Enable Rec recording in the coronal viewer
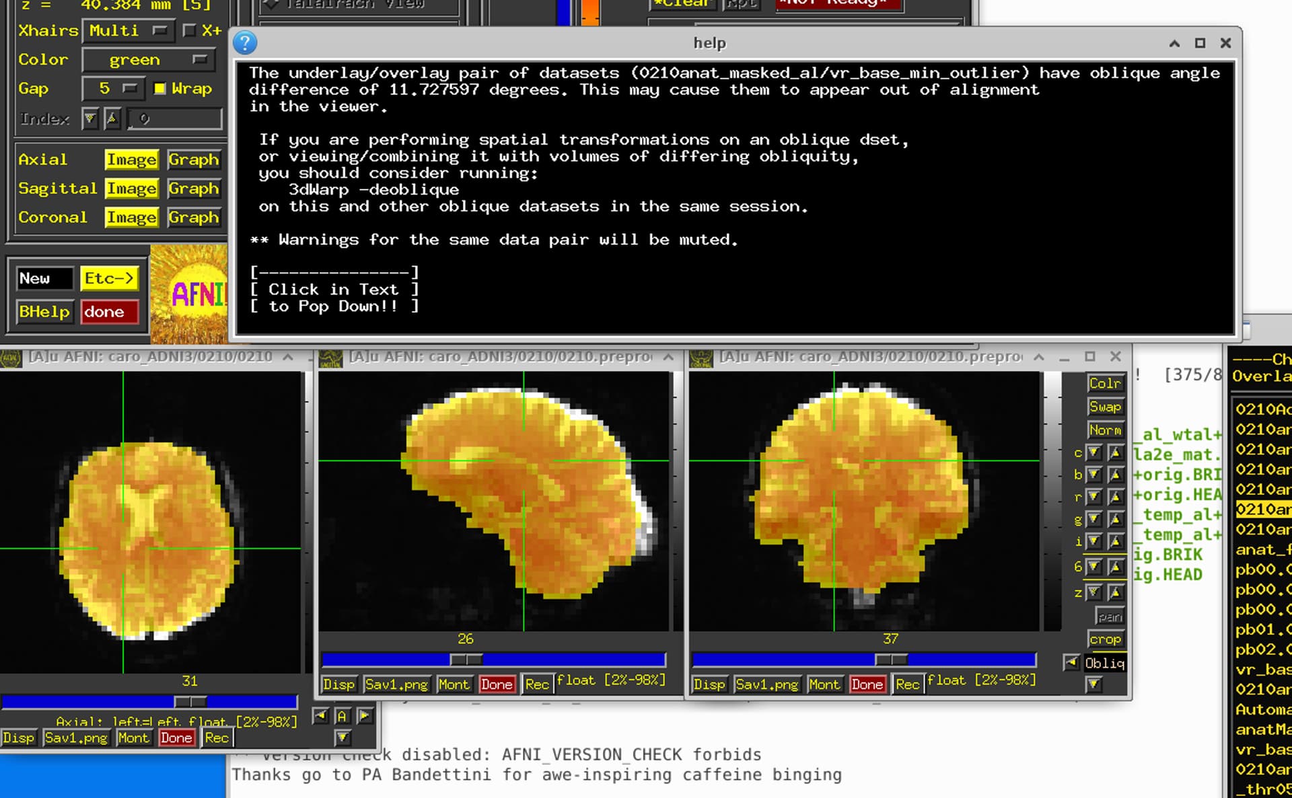The height and width of the screenshot is (798, 1292). click(x=907, y=684)
